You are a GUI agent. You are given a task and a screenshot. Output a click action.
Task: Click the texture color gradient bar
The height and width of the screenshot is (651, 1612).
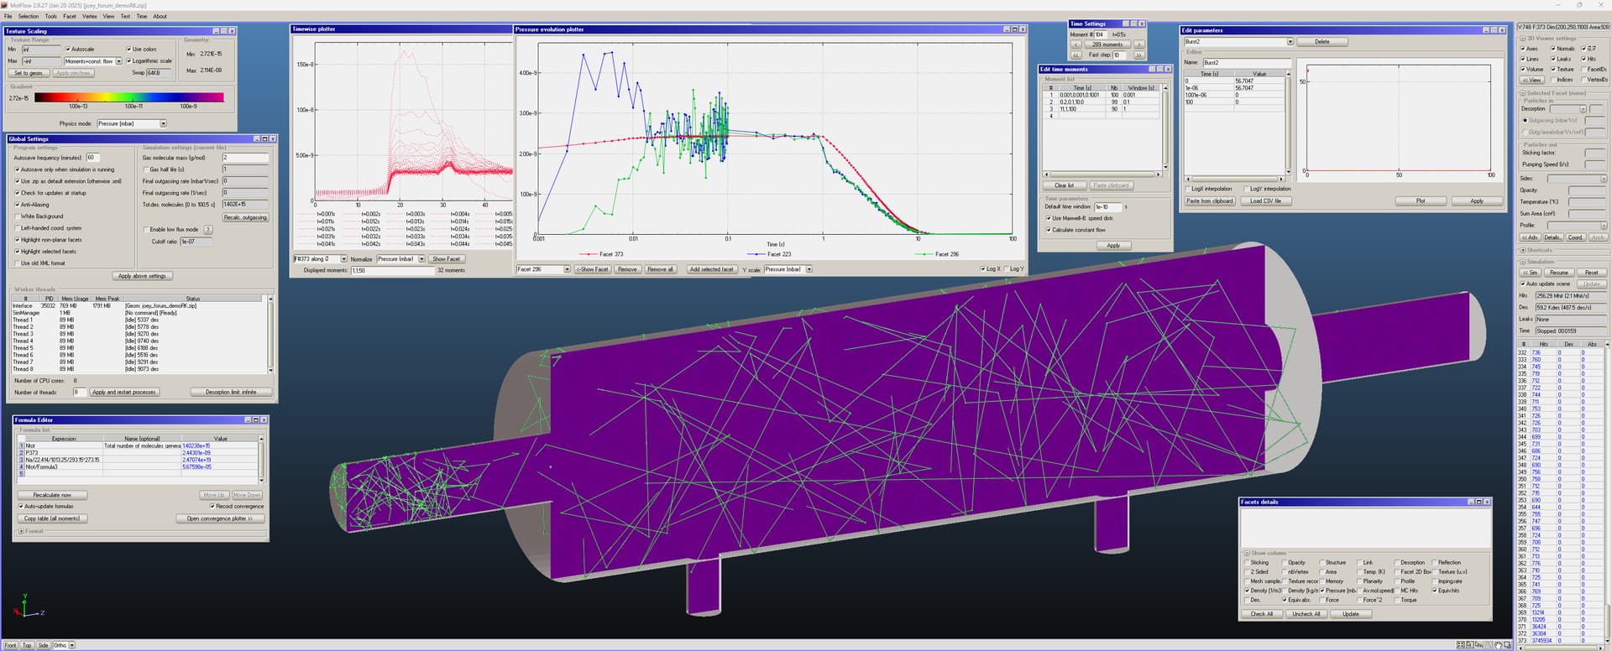(x=128, y=97)
